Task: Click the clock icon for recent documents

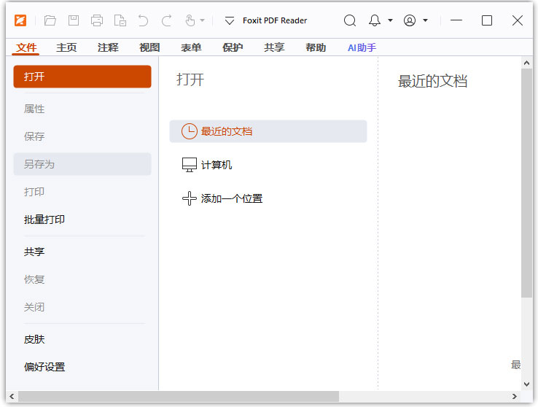Action: coord(189,131)
